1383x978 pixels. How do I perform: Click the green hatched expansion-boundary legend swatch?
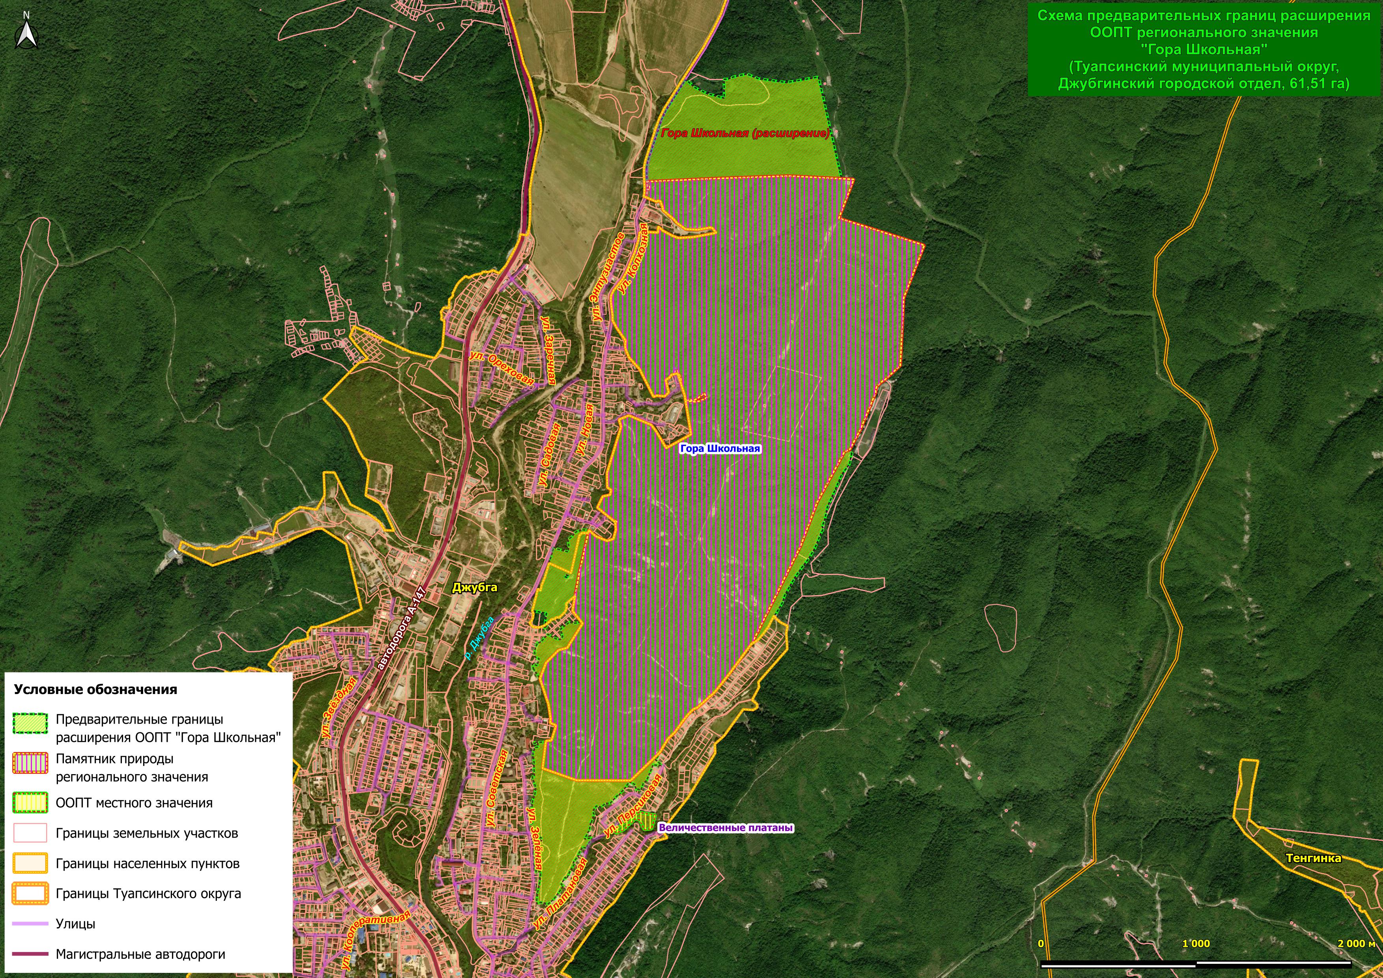(x=30, y=723)
